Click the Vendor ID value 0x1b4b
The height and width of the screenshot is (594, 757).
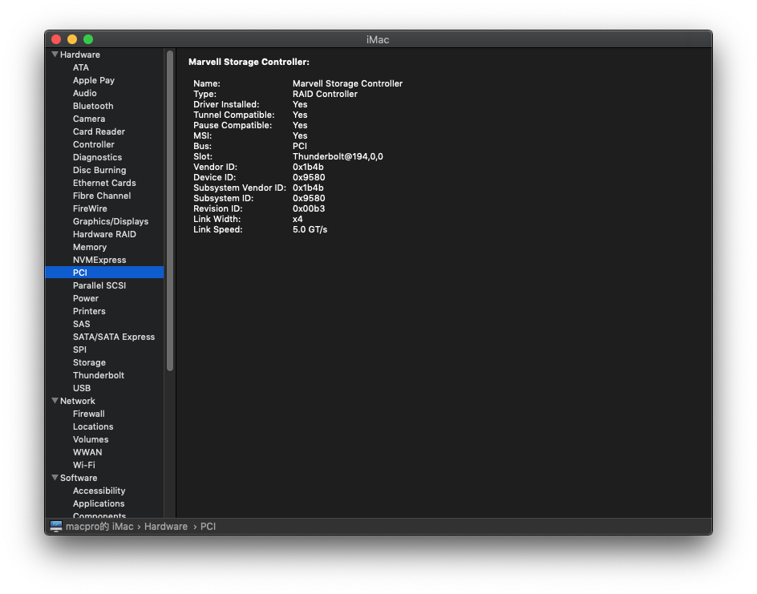[308, 167]
